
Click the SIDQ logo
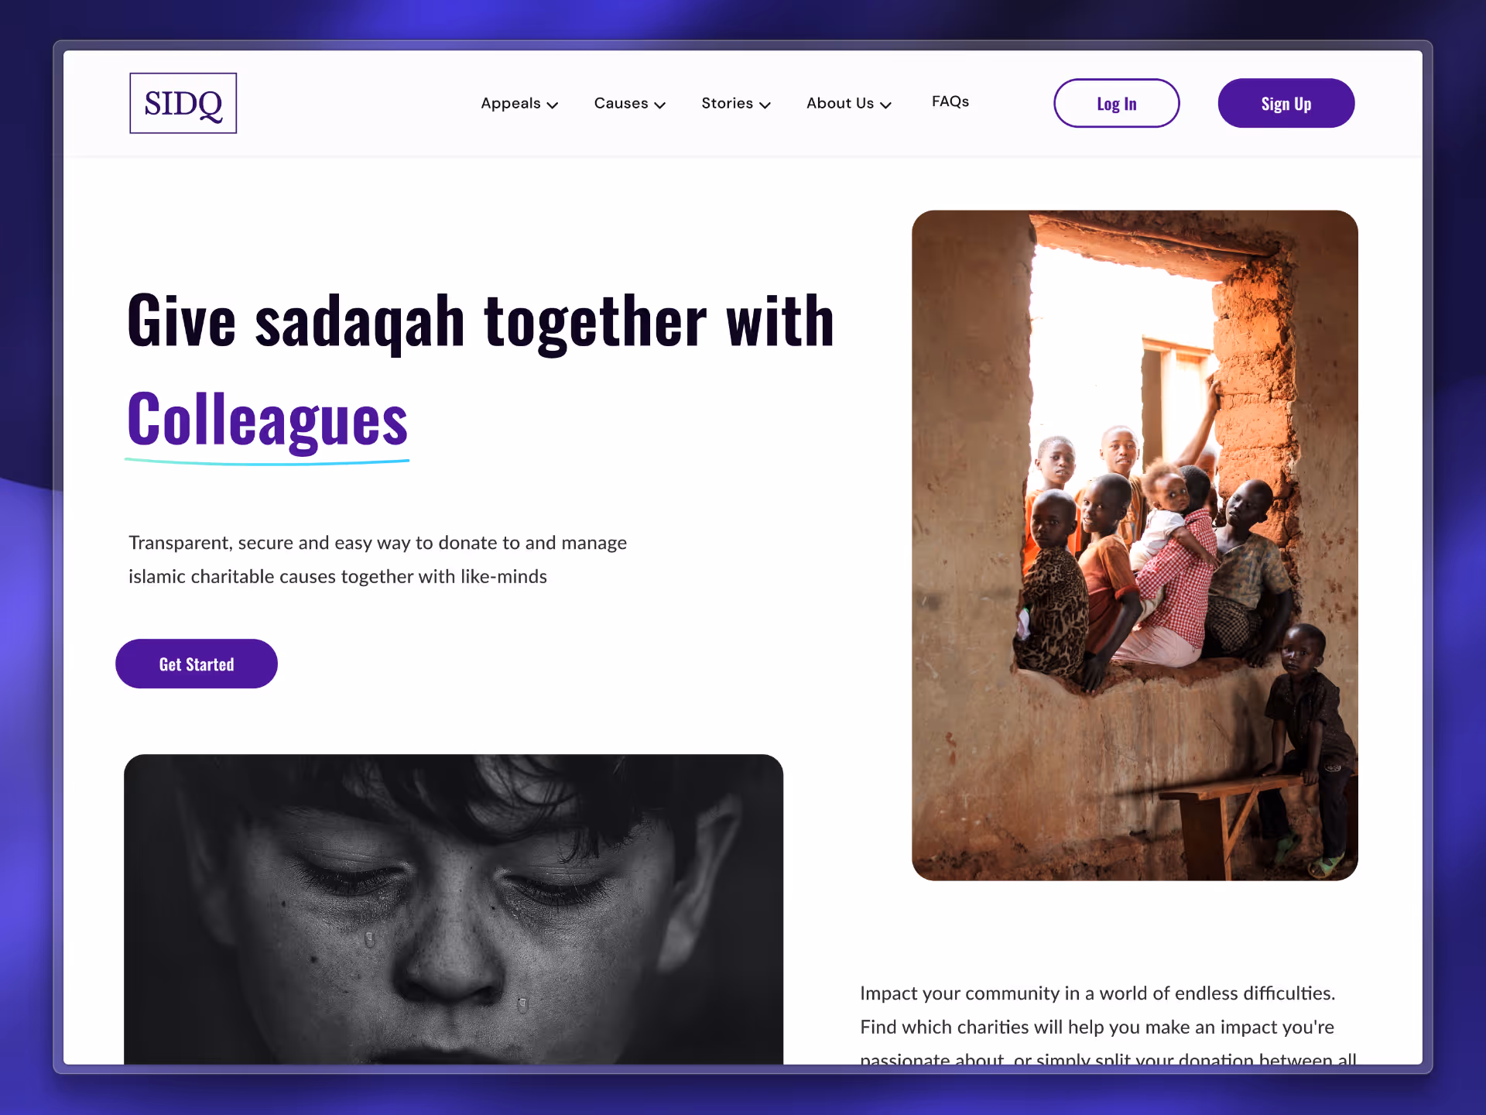coord(183,103)
